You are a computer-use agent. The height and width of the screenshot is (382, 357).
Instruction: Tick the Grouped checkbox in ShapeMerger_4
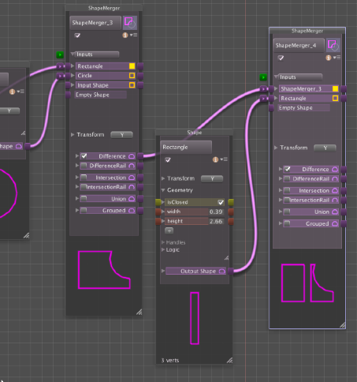(x=287, y=223)
